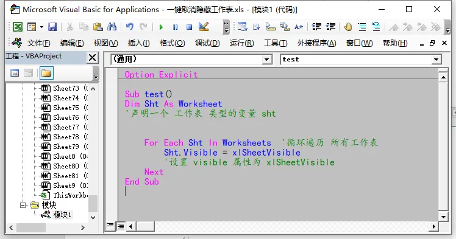
Task: Select 模块1 module in tree
Action: click(x=62, y=215)
